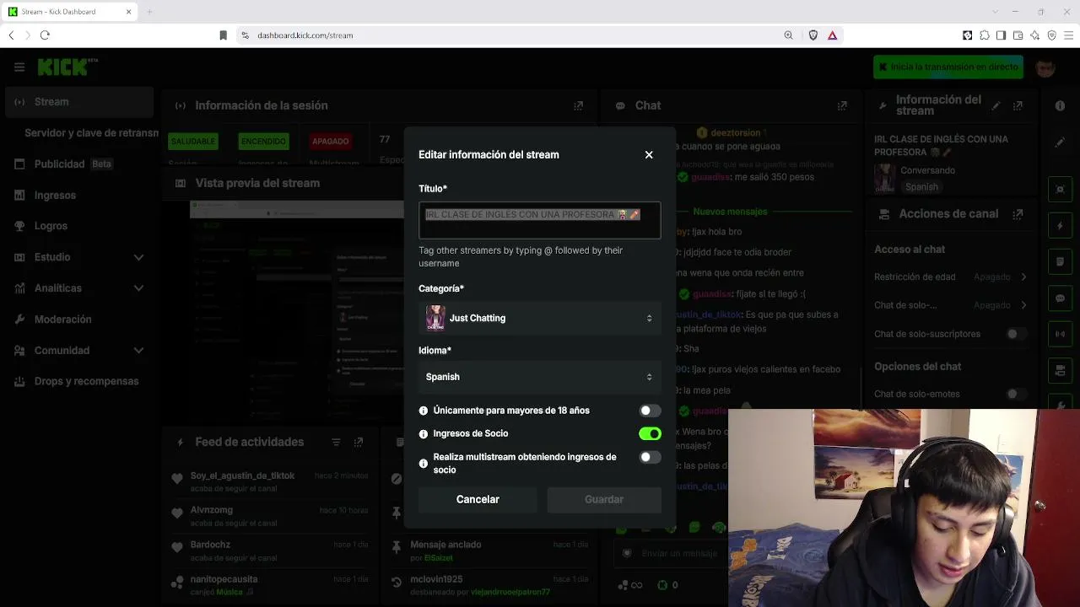Open the Idioma dropdown showing Spanish
Screen dimensions: 1080x607
pyautogui.click(x=540, y=377)
